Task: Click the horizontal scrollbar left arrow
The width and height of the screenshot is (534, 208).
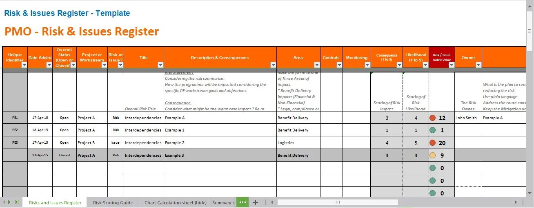Action: [x=273, y=202]
